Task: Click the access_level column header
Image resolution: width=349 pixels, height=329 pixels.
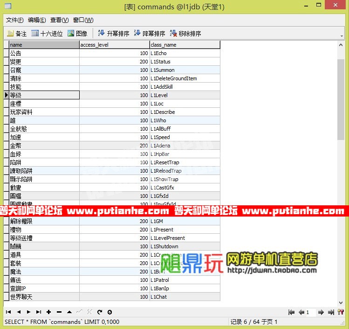Action: point(115,45)
